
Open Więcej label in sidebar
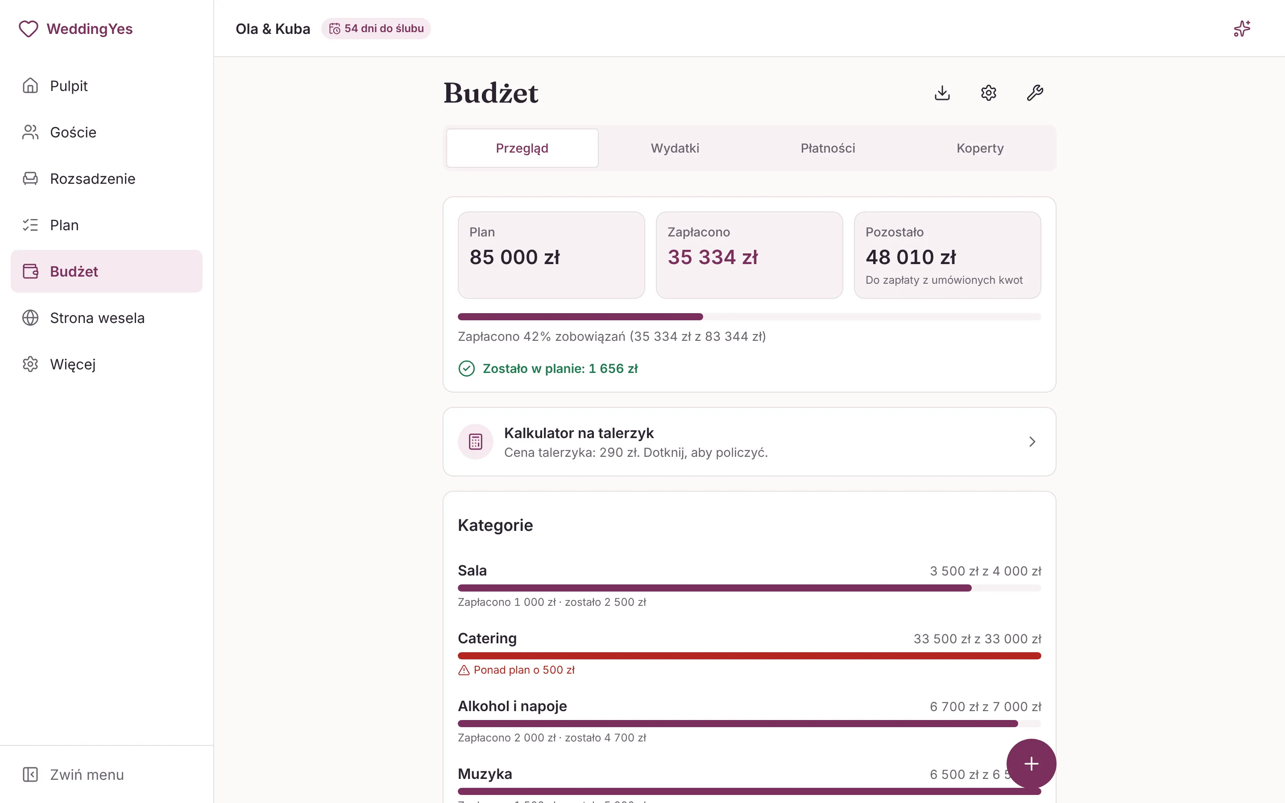(73, 364)
